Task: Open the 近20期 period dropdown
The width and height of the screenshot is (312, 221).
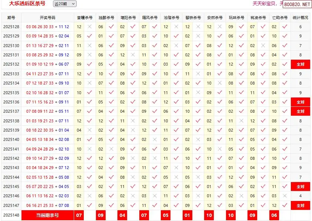Action: [x=65, y=4]
